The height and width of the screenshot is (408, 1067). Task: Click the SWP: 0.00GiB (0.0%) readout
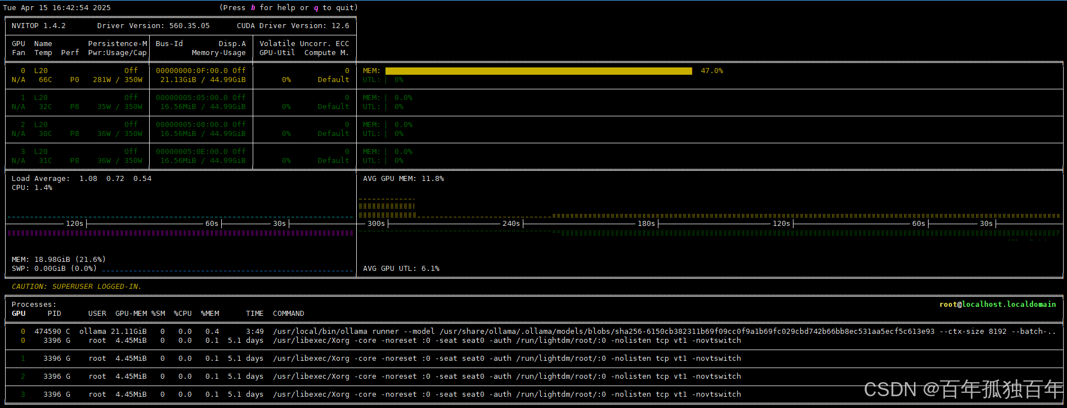(x=55, y=269)
